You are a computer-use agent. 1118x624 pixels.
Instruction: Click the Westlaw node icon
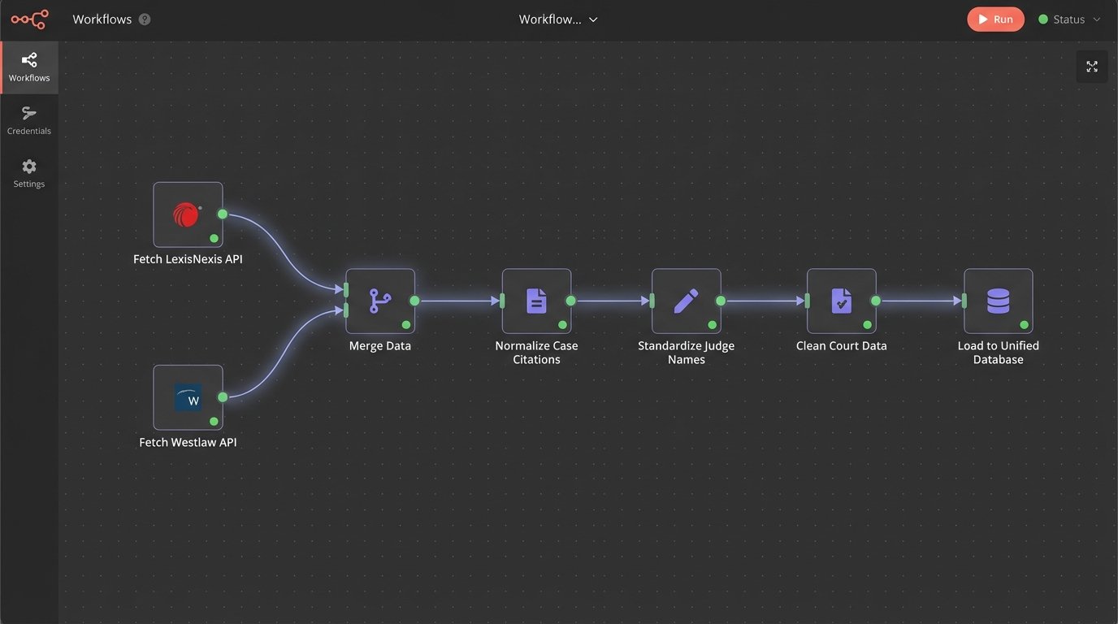pos(188,397)
